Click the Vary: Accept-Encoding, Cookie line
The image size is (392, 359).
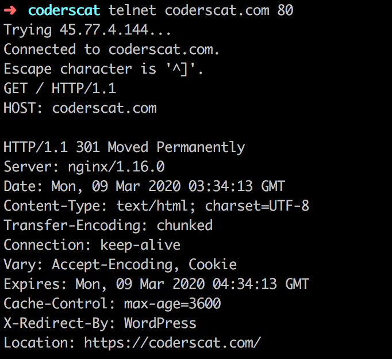point(120,265)
